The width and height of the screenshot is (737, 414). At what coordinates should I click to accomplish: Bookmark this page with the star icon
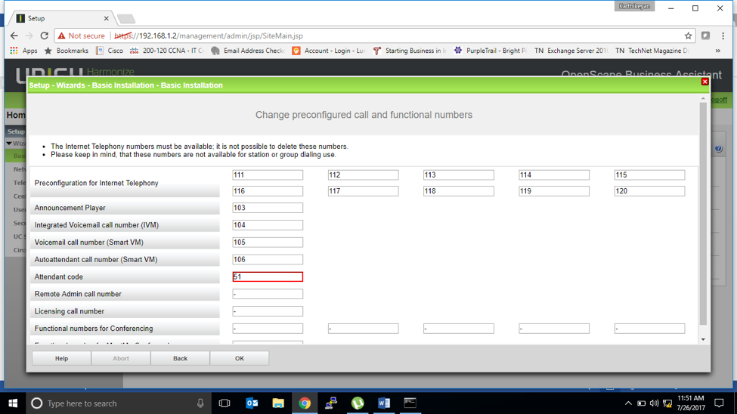click(x=688, y=36)
